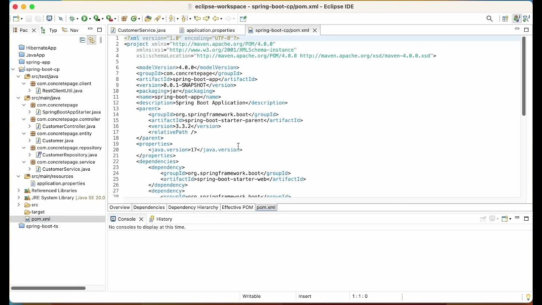The width and height of the screenshot is (542, 305).
Task: Click the Skip All Breakpoints icon
Action: [61, 19]
